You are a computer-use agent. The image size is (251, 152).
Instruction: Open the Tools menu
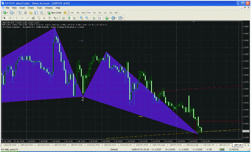pyautogui.click(x=39, y=8)
